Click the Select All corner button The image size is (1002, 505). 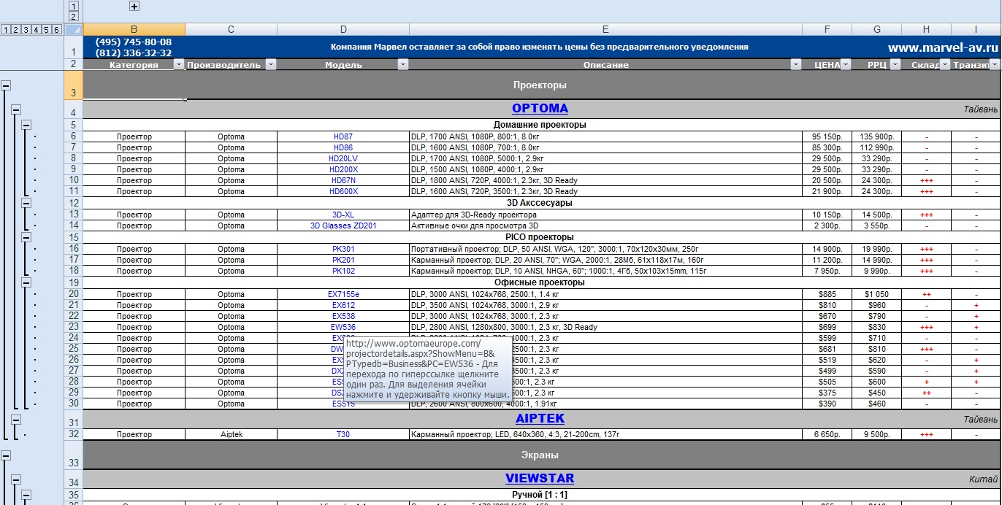(x=74, y=30)
